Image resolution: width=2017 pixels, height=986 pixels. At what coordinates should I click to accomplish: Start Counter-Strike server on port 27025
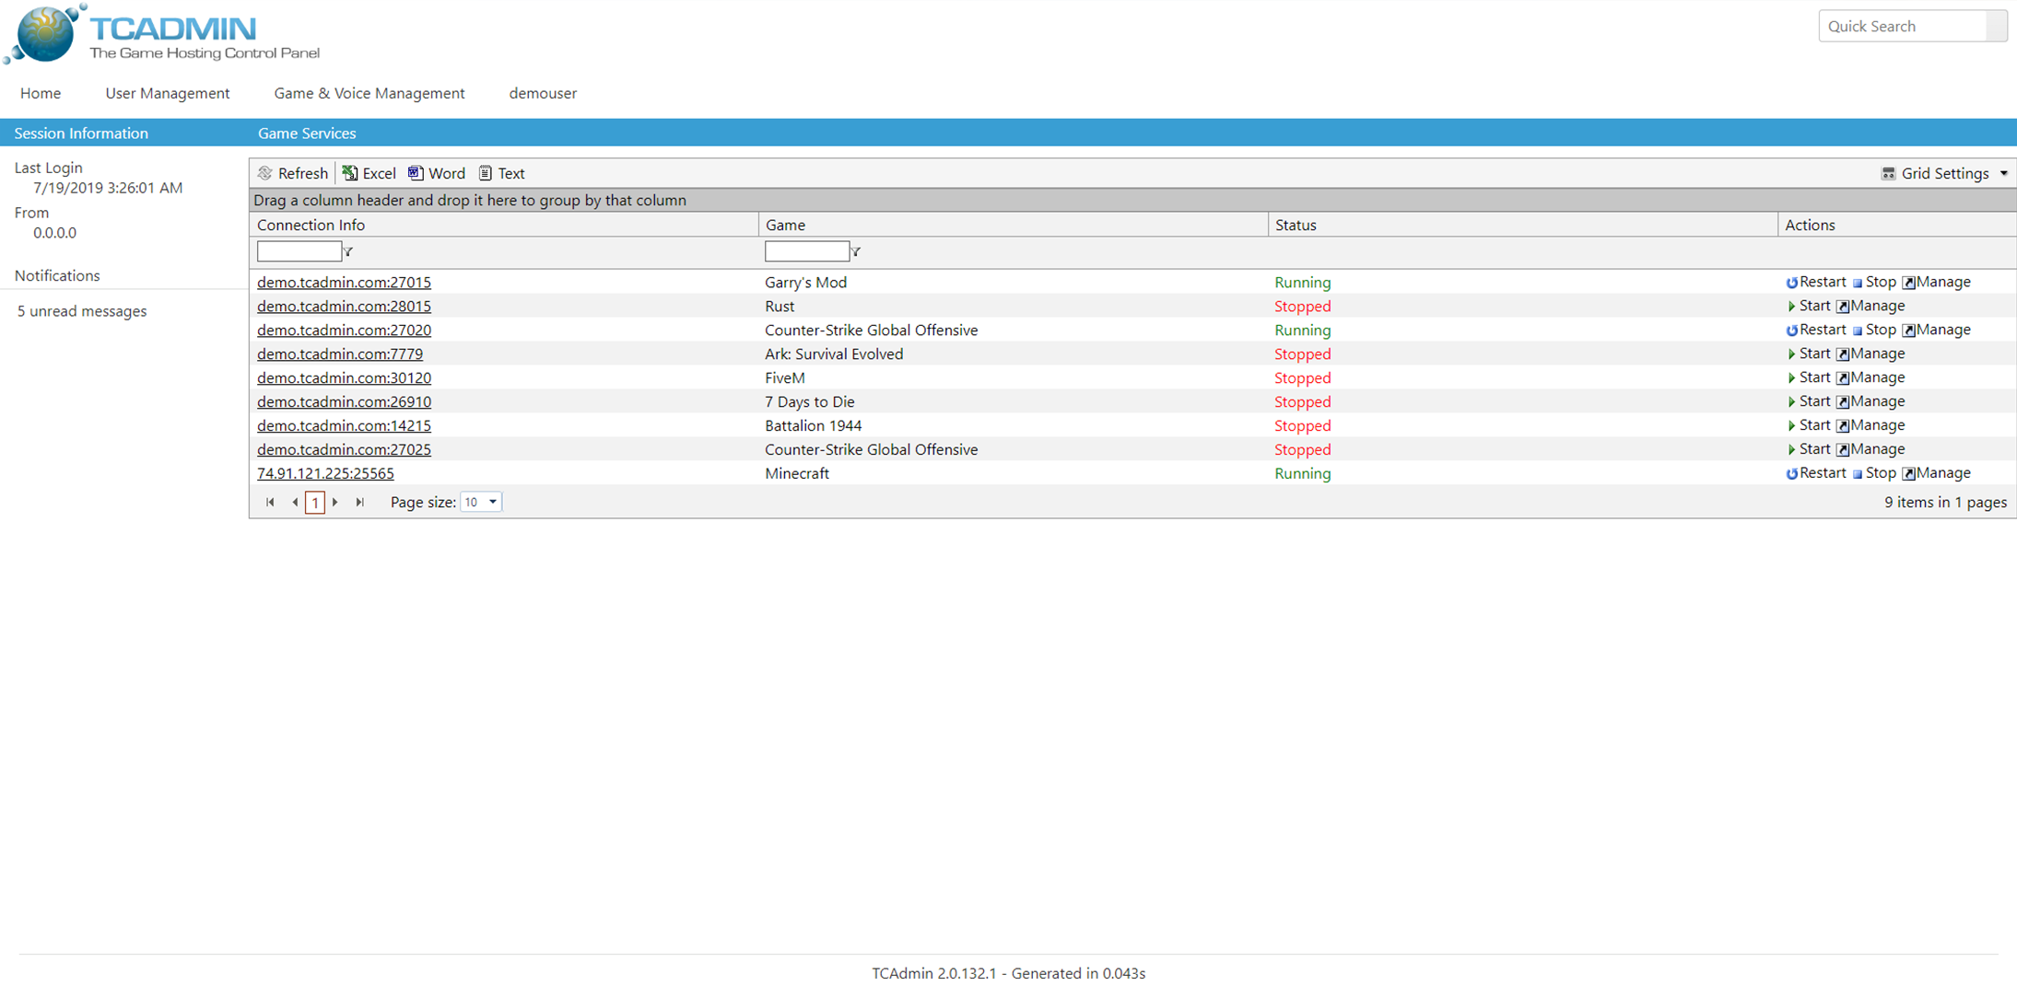(x=1809, y=449)
